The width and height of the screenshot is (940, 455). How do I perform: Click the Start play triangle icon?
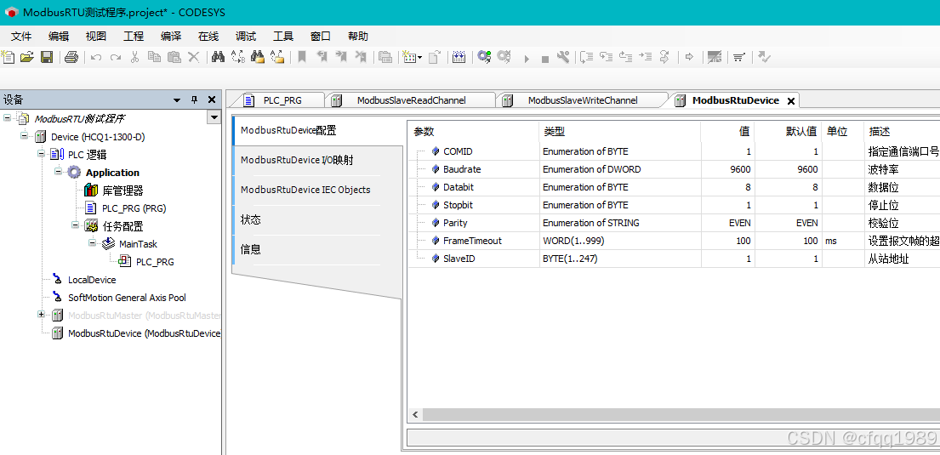[x=527, y=58]
